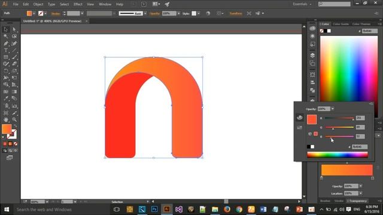Open gradient stop Location dropdown
This screenshot has width=383, height=215.
[x=361, y=193]
